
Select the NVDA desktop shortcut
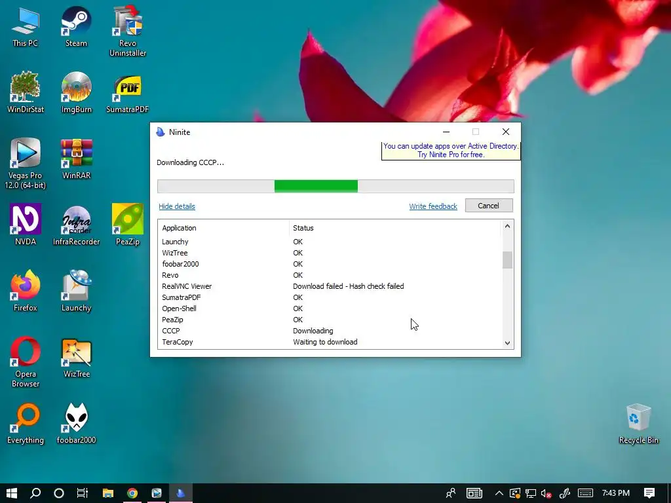pos(26,225)
